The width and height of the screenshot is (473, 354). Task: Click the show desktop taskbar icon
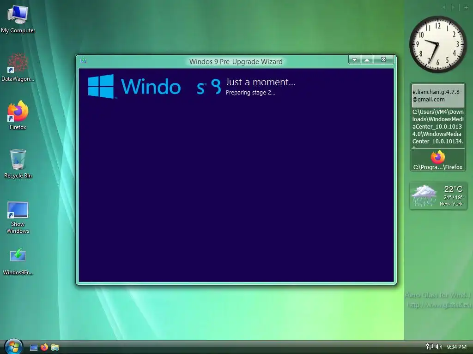click(x=34, y=348)
